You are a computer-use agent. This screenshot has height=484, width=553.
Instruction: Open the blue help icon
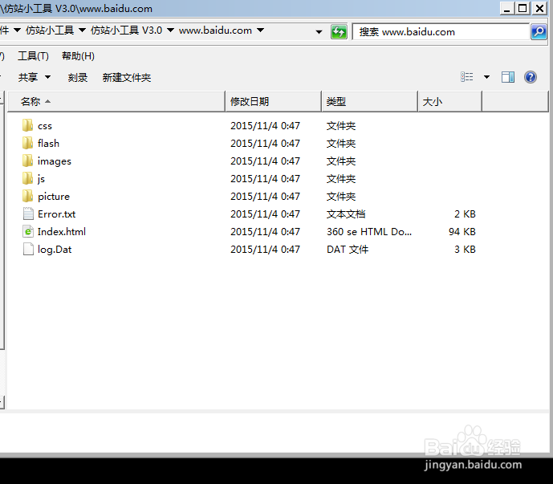531,77
